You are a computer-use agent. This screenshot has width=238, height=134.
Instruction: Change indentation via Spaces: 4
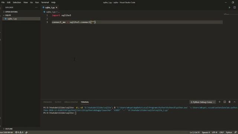pyautogui.click(x=206, y=133)
